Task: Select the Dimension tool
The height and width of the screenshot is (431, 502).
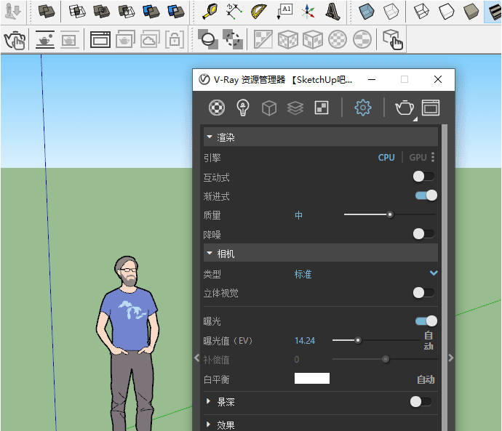Action: 234,12
